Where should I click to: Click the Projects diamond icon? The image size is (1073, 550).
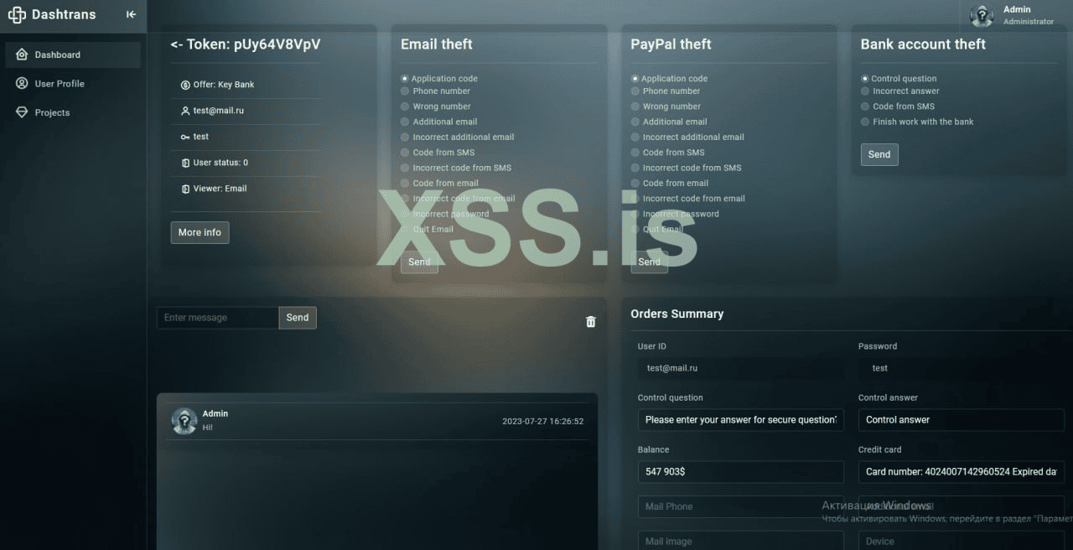click(x=22, y=112)
